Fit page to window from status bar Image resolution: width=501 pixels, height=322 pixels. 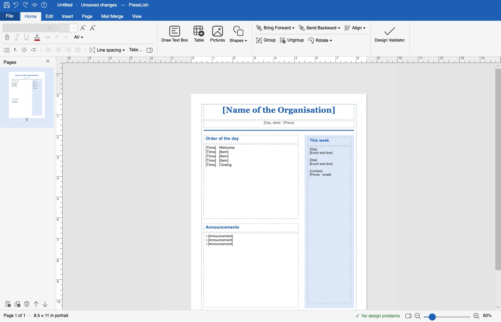click(408, 316)
